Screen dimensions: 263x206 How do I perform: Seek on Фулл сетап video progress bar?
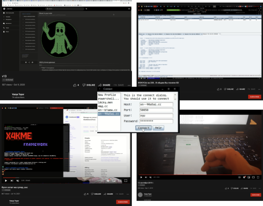66,178
